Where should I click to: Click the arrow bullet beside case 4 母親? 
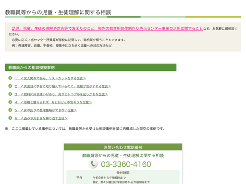[x=10, y=102]
